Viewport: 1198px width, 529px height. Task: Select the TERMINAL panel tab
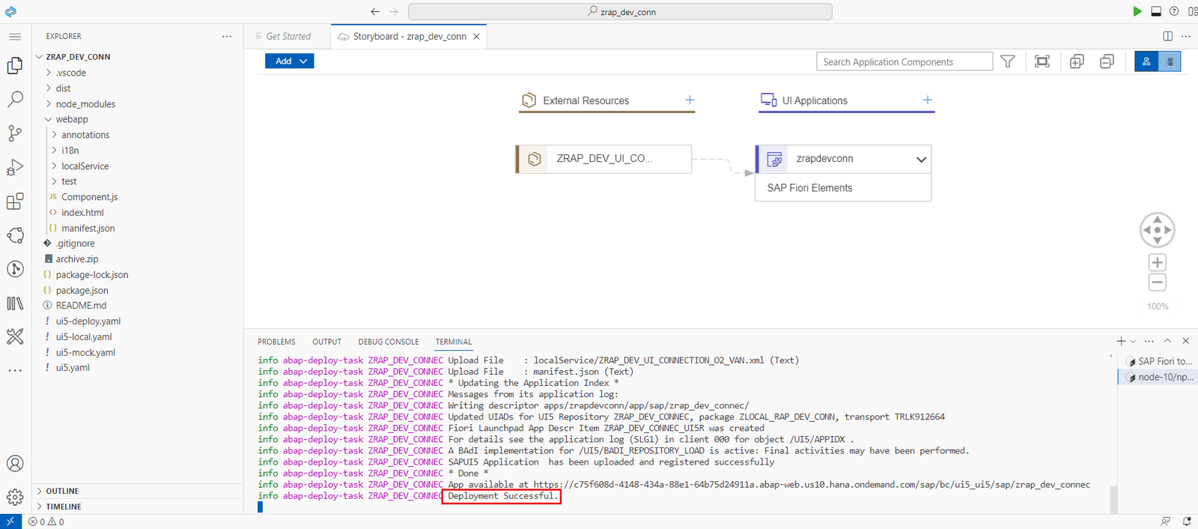[454, 342]
